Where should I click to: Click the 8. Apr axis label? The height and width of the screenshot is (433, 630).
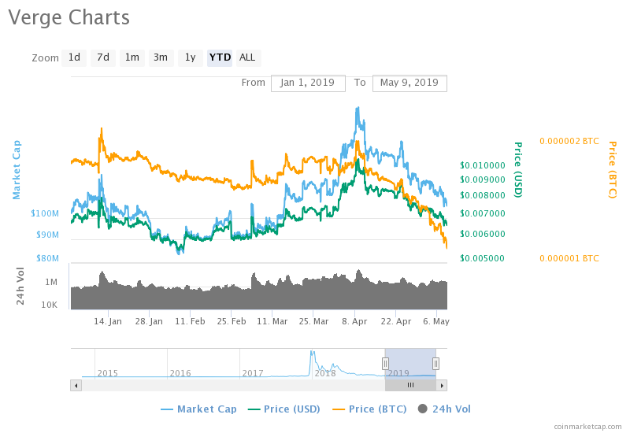(x=354, y=321)
